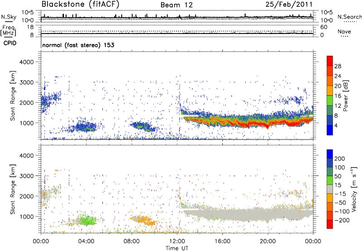This screenshot has height=251, width=362.
Task: Select the bright blue top Velocity colorbar segment
Action: coord(330,154)
